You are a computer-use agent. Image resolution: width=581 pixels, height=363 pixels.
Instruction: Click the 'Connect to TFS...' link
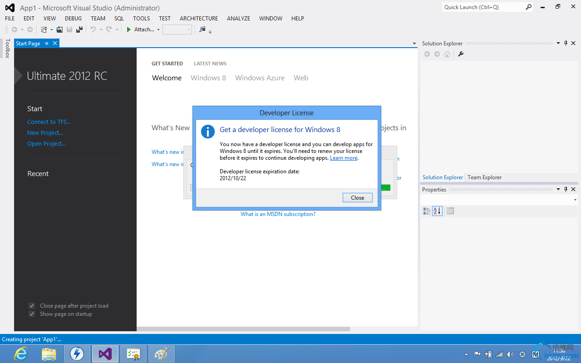[x=49, y=122]
